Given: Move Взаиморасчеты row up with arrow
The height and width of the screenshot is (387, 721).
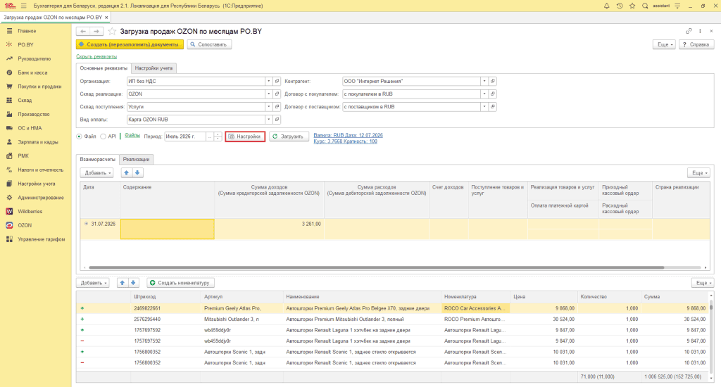Looking at the screenshot, I should pyautogui.click(x=127, y=173).
